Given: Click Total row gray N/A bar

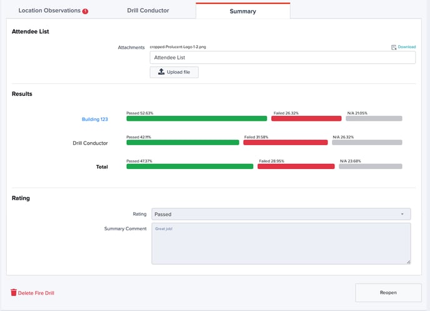Looking at the screenshot, I should (x=371, y=166).
